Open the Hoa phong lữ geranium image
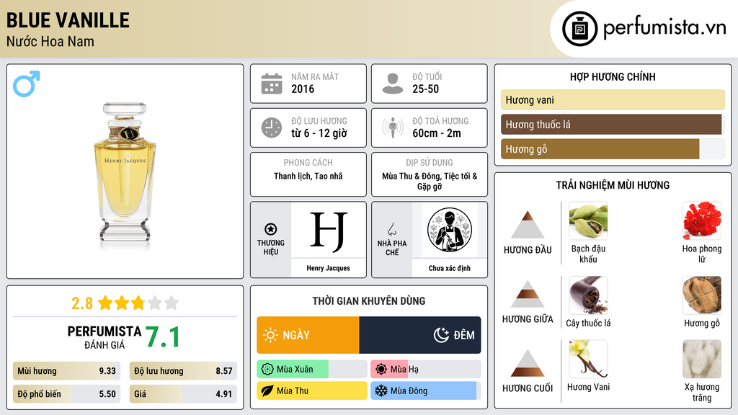The image size is (738, 415). 702,220
